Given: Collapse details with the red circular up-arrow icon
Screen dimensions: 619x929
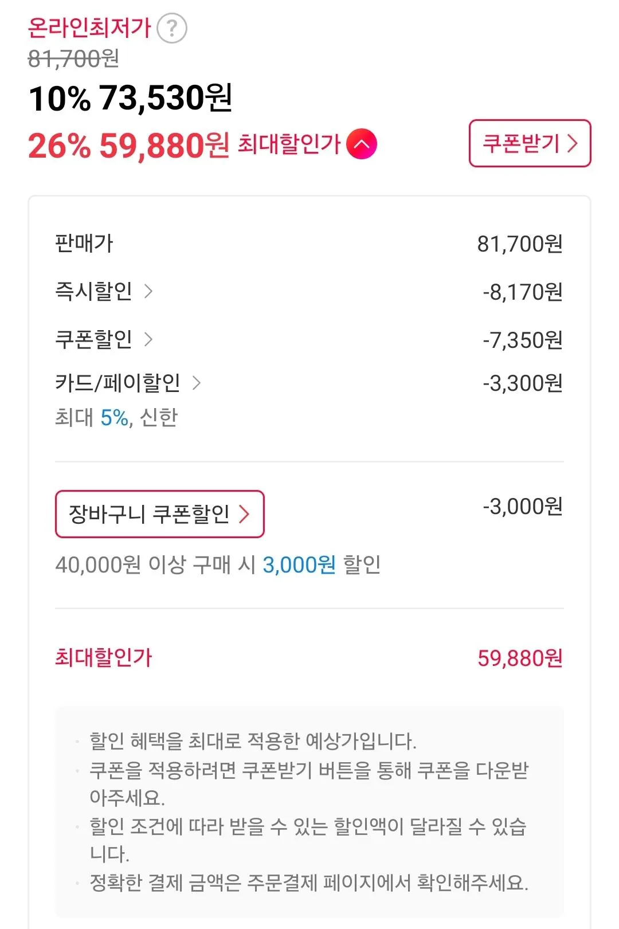Looking at the screenshot, I should point(362,144).
